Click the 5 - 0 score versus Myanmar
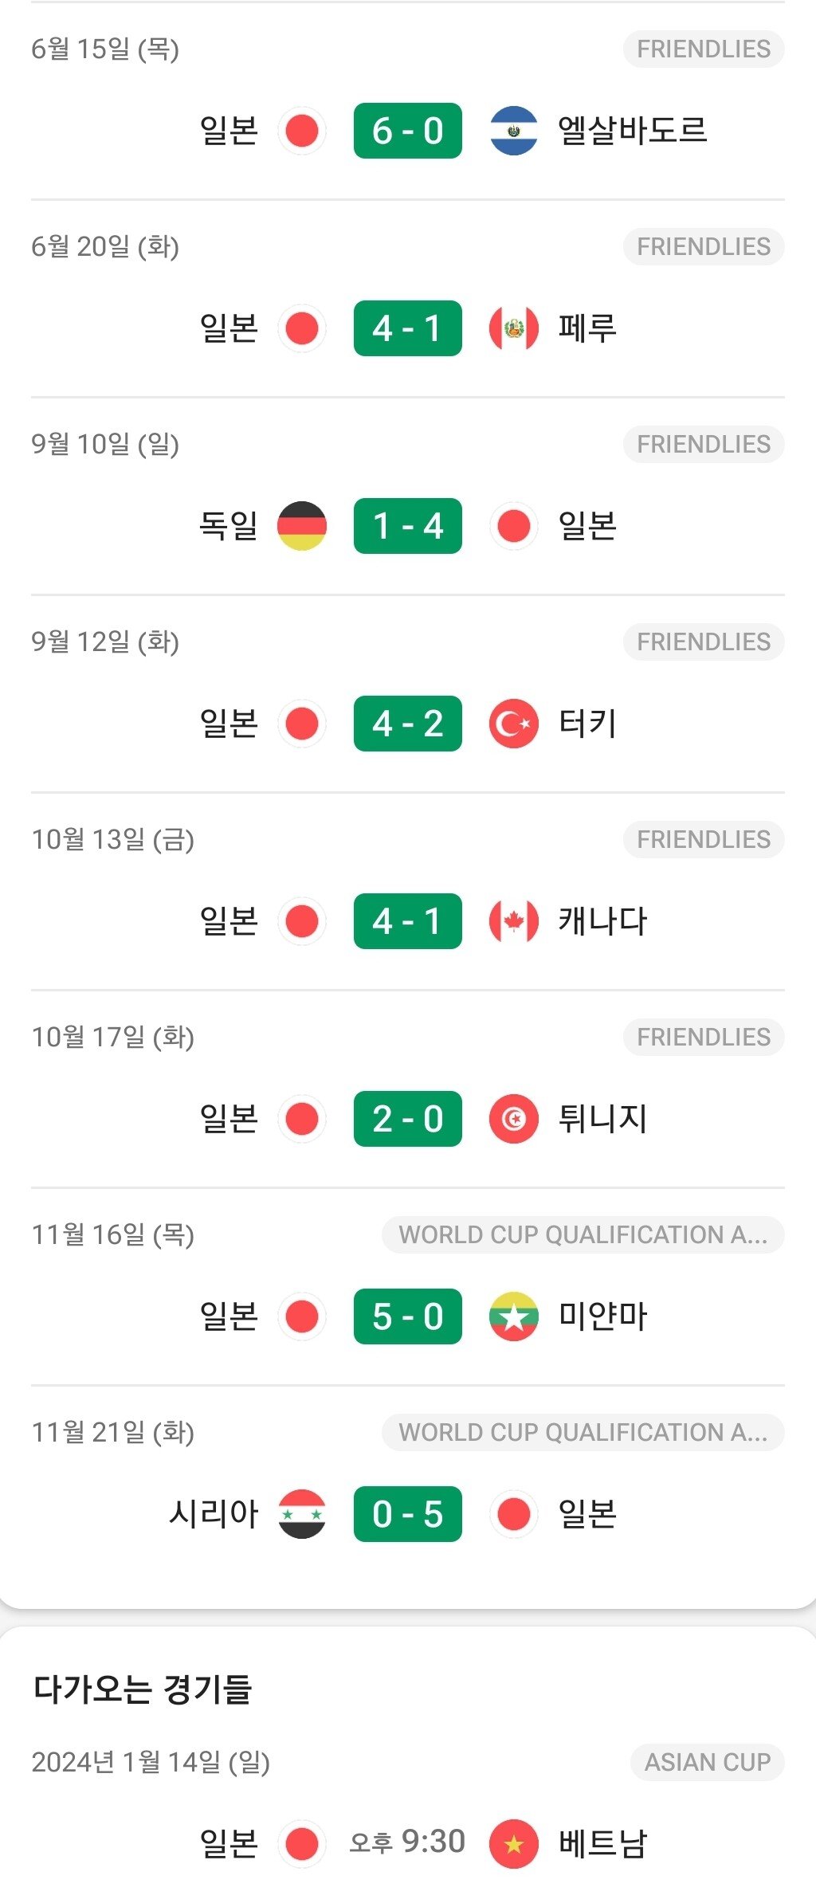 pyautogui.click(x=408, y=1316)
